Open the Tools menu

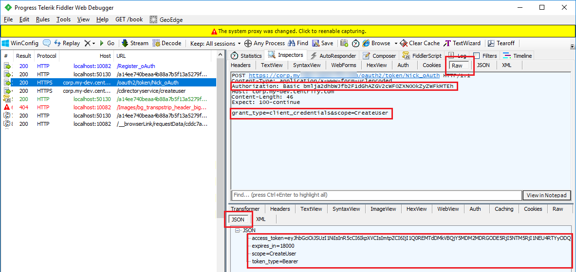pyautogui.click(x=64, y=20)
